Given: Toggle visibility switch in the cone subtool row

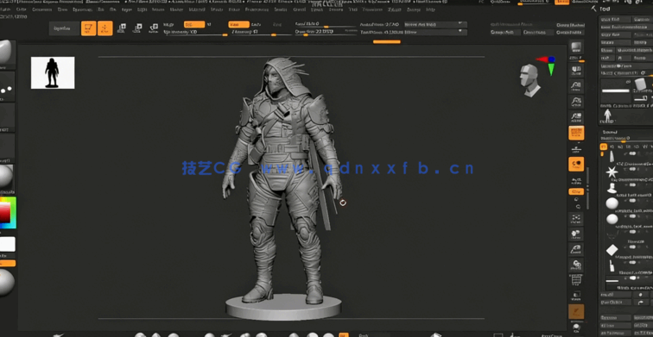Looking at the screenshot, I should click(632, 153).
